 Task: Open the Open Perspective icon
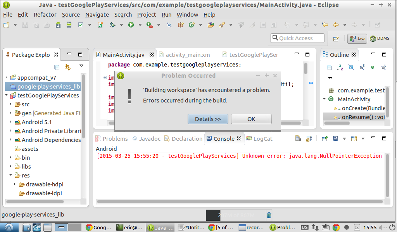point(336,39)
